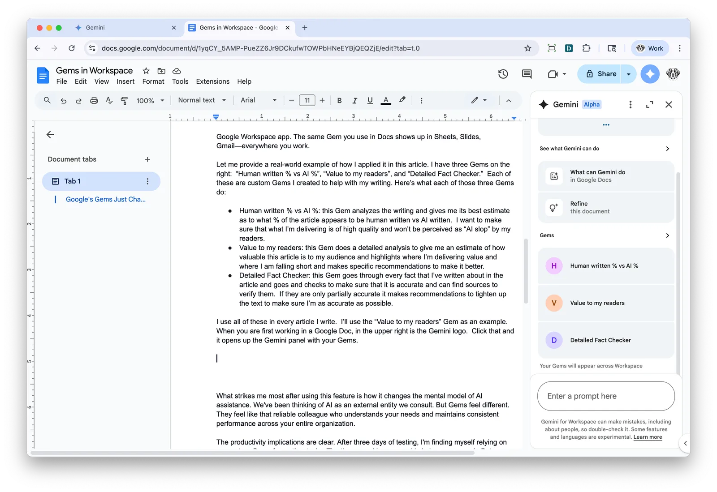Toggle italic formatting
Screen dimensions: 717x492
pos(354,101)
